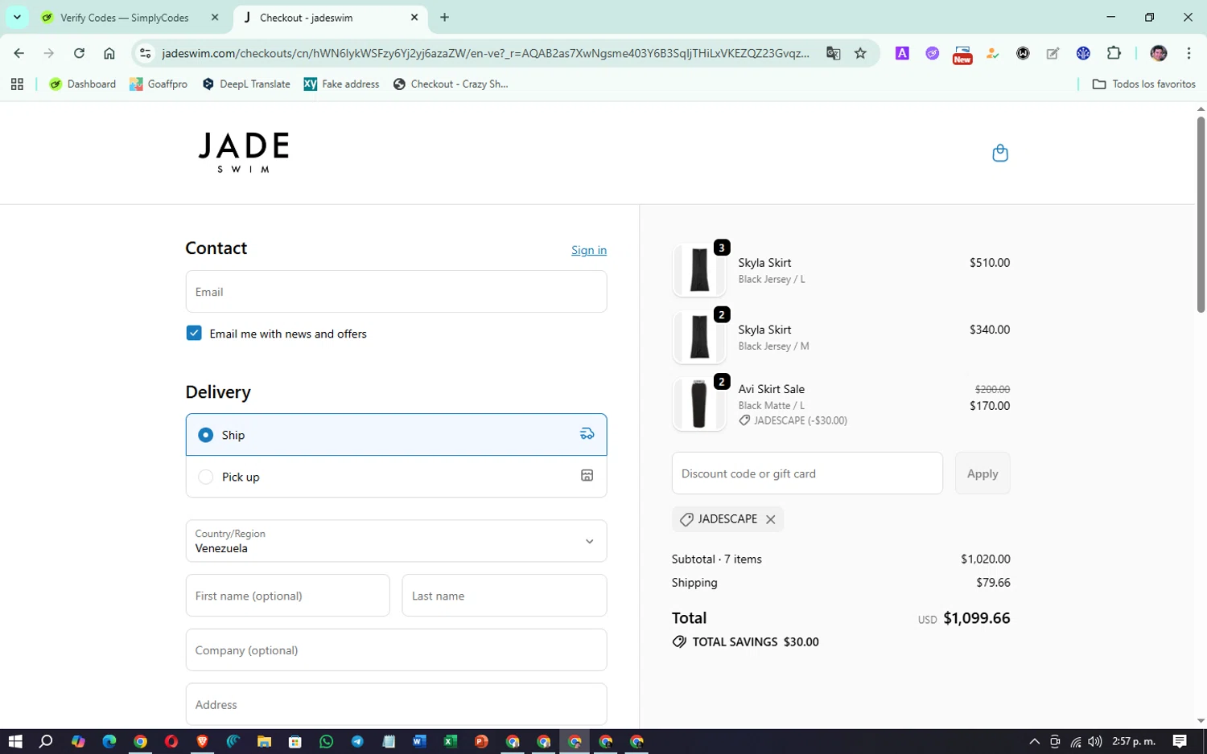
Task: Close the Checkout - jadeswim tab
Action: click(414, 17)
